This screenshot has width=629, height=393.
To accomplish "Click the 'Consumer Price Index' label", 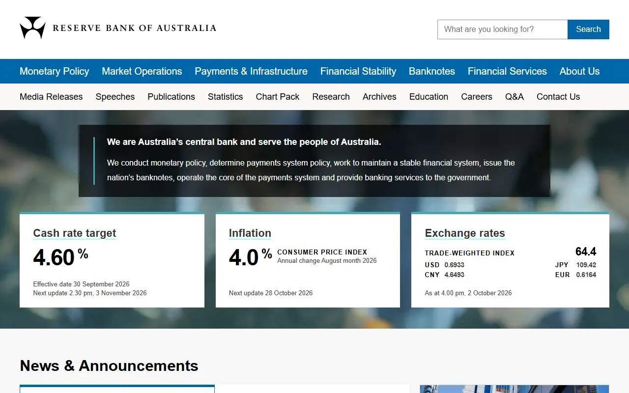I will tap(322, 252).
